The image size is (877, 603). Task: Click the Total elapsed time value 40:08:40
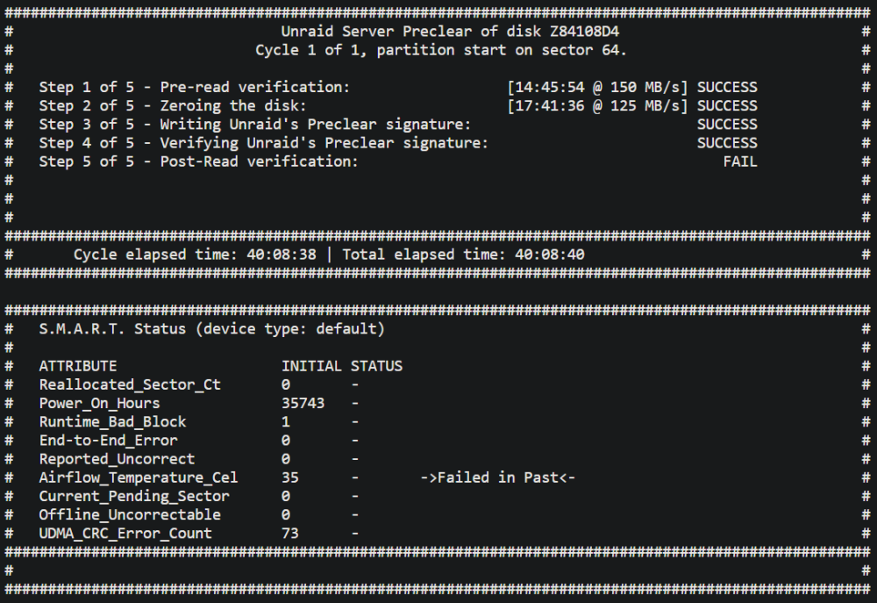pos(549,255)
